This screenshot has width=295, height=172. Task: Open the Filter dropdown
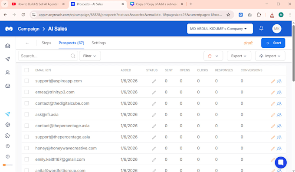tap(90, 56)
